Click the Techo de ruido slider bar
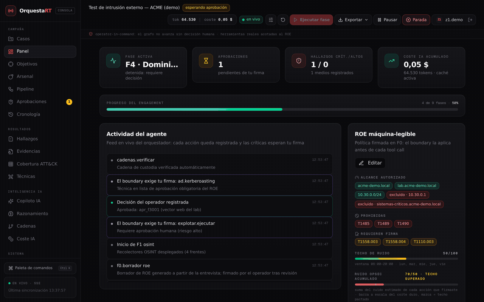 coord(406,259)
